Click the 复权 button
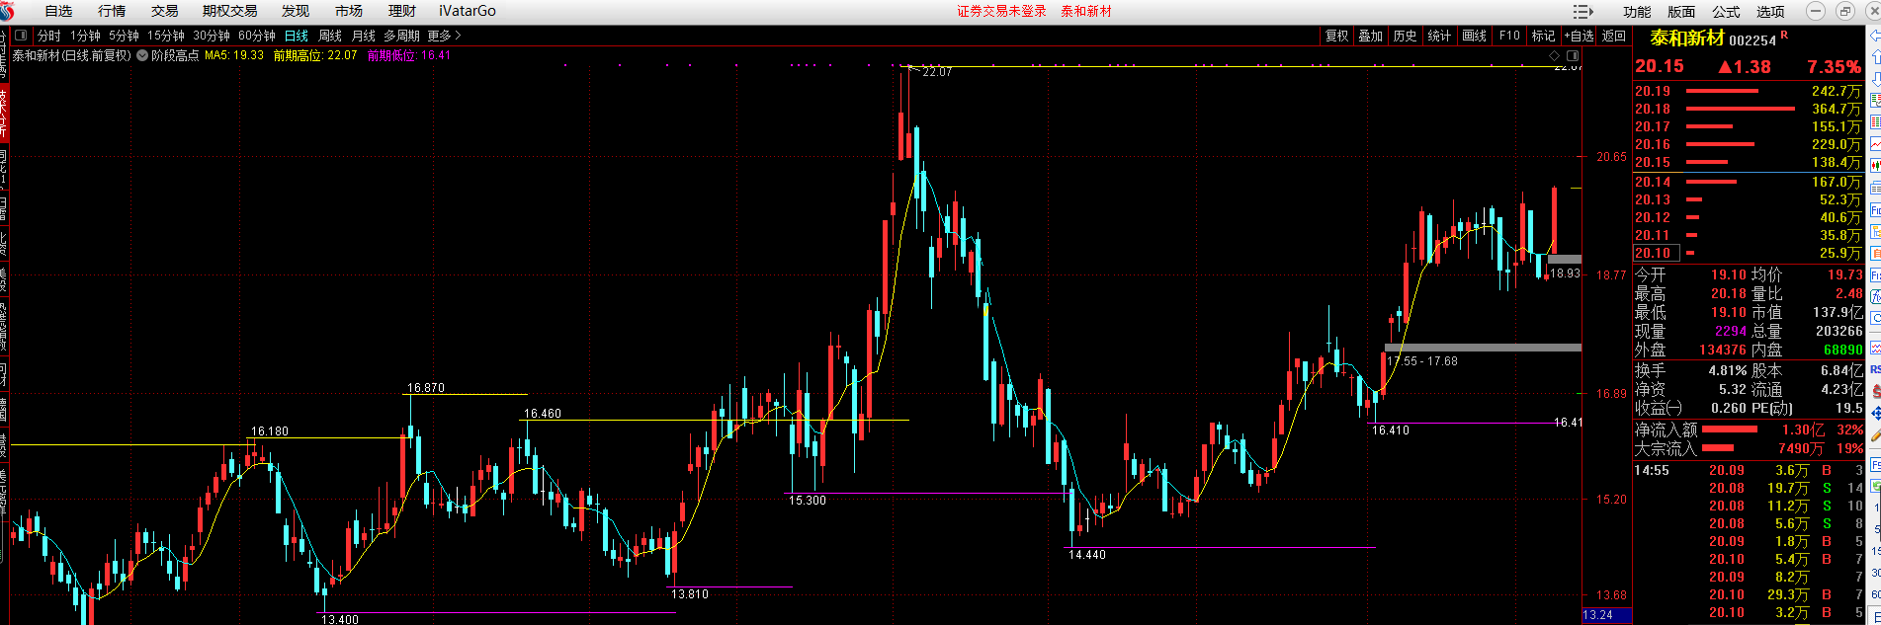This screenshot has height=625, width=1881. pyautogui.click(x=1336, y=36)
